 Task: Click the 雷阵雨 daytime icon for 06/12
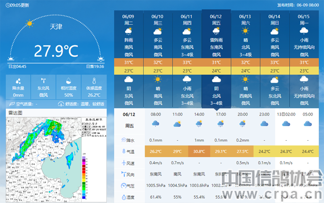click(x=216, y=32)
